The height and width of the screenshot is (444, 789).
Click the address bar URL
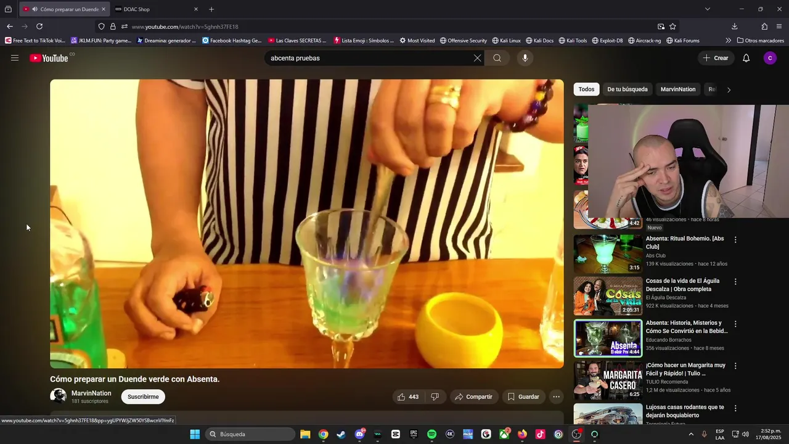coord(185,27)
